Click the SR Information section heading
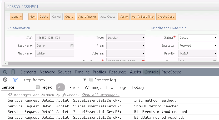Screen dimensions: 219x120 point(18,28)
